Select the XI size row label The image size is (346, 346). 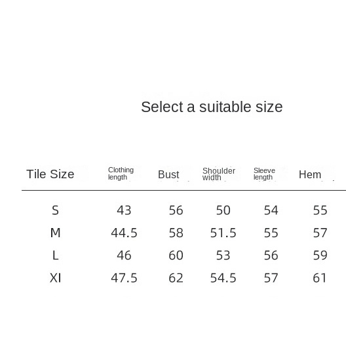point(55,278)
